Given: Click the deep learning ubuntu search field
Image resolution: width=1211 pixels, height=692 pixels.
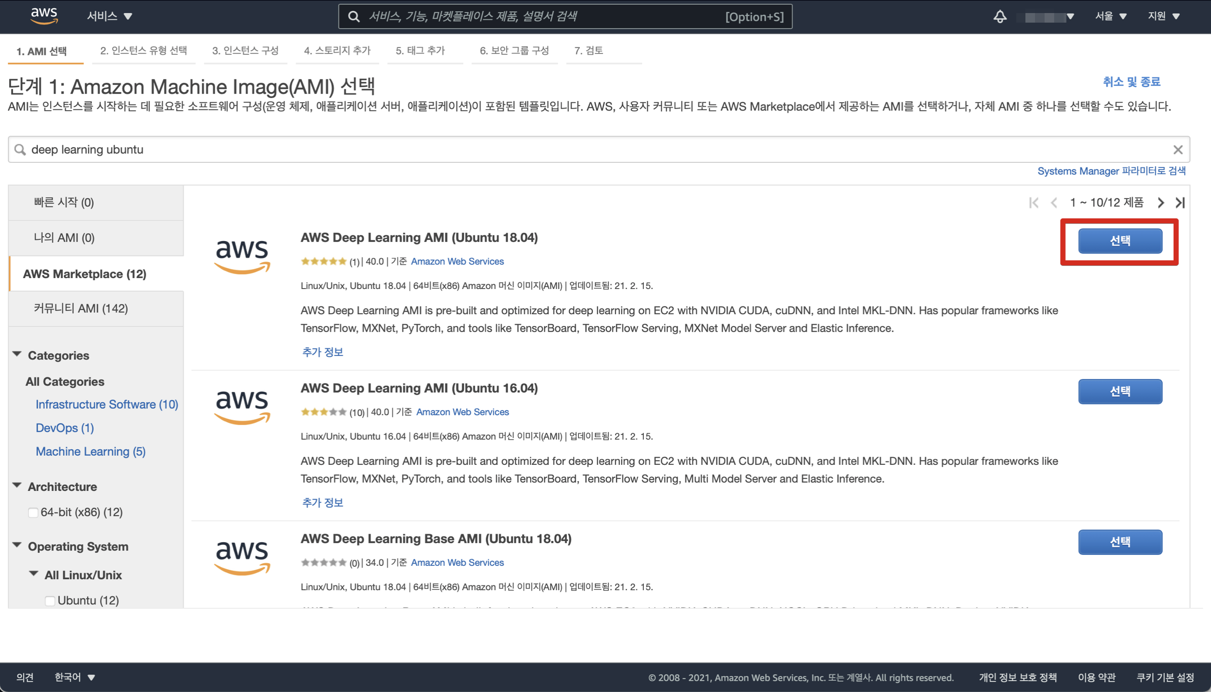Looking at the screenshot, I should pos(571,150).
